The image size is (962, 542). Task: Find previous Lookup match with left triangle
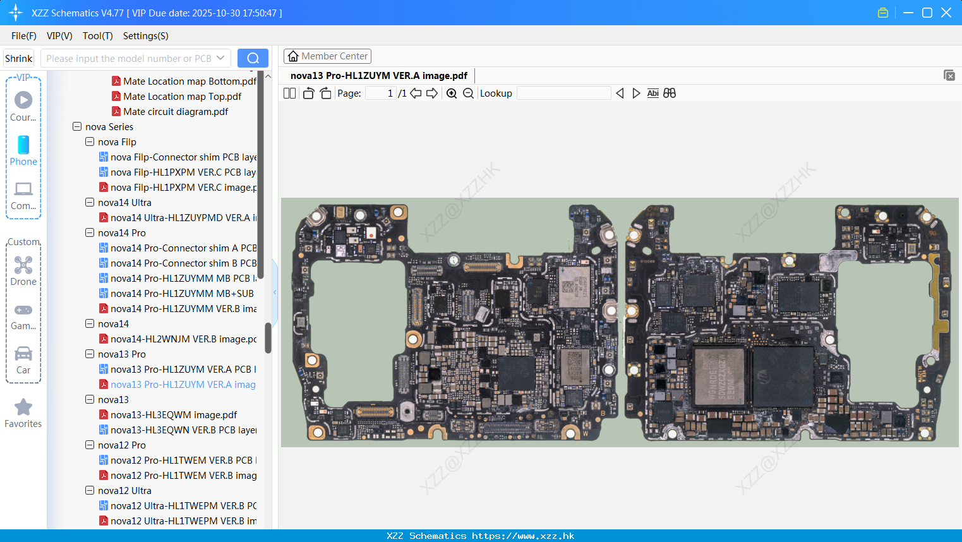(620, 93)
